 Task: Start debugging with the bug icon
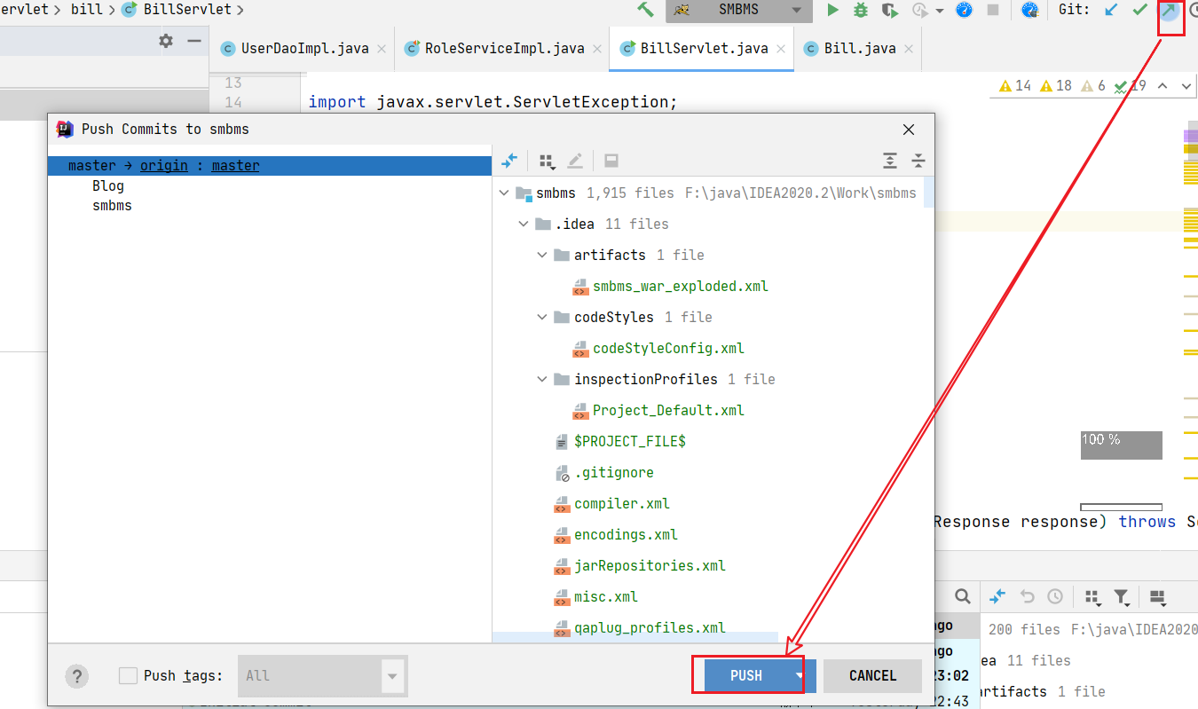point(860,10)
